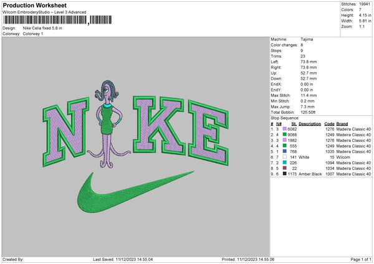374x264 pixels.
Task: Click the 'Up:' measurement label
Action: (274, 73)
